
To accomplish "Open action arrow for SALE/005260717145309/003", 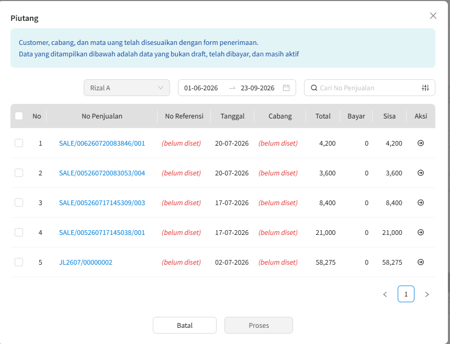I will (421, 203).
